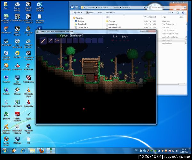The height and width of the screenshot is (160, 192).
Task: Click Burn in the Explorer toolbar
Action: click(x=100, y=13)
